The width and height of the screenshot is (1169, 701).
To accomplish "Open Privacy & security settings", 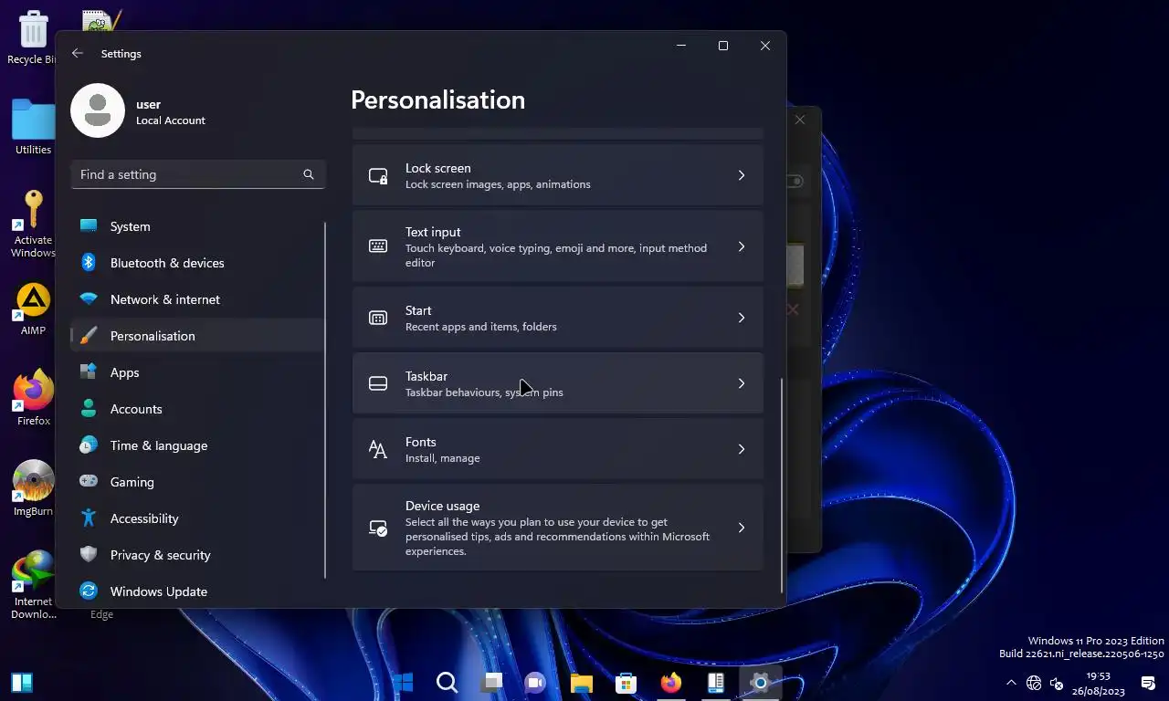I will (x=197, y=555).
